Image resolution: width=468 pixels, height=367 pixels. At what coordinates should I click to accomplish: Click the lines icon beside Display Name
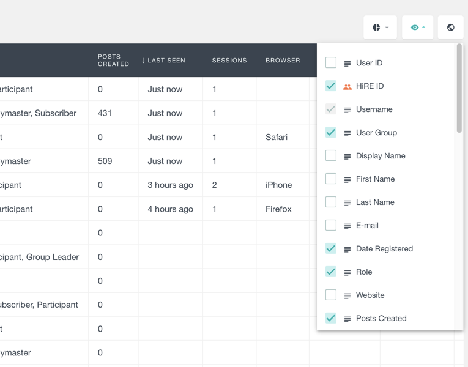347,157
